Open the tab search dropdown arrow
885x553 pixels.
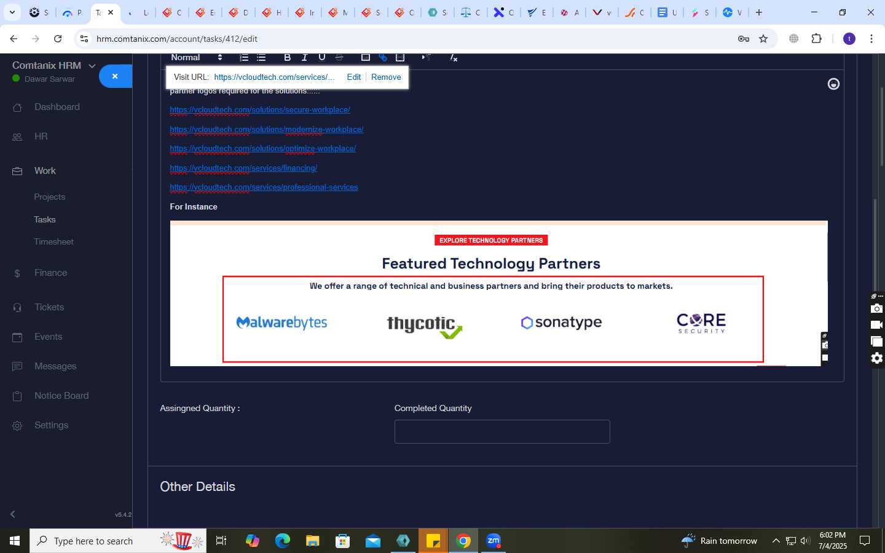coord(12,12)
